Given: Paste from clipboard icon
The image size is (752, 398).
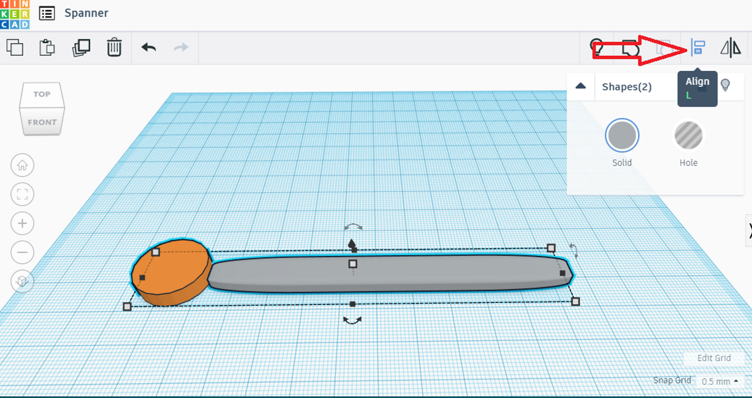Looking at the screenshot, I should click(47, 47).
